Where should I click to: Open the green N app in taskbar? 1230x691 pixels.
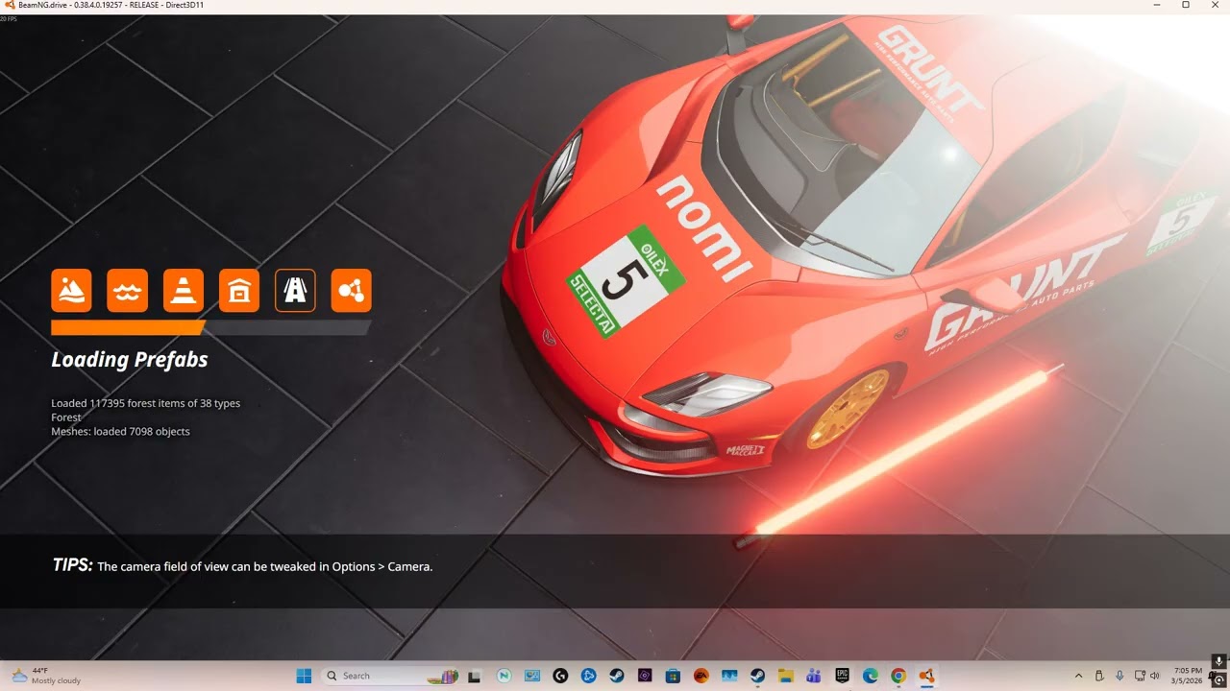point(504,676)
